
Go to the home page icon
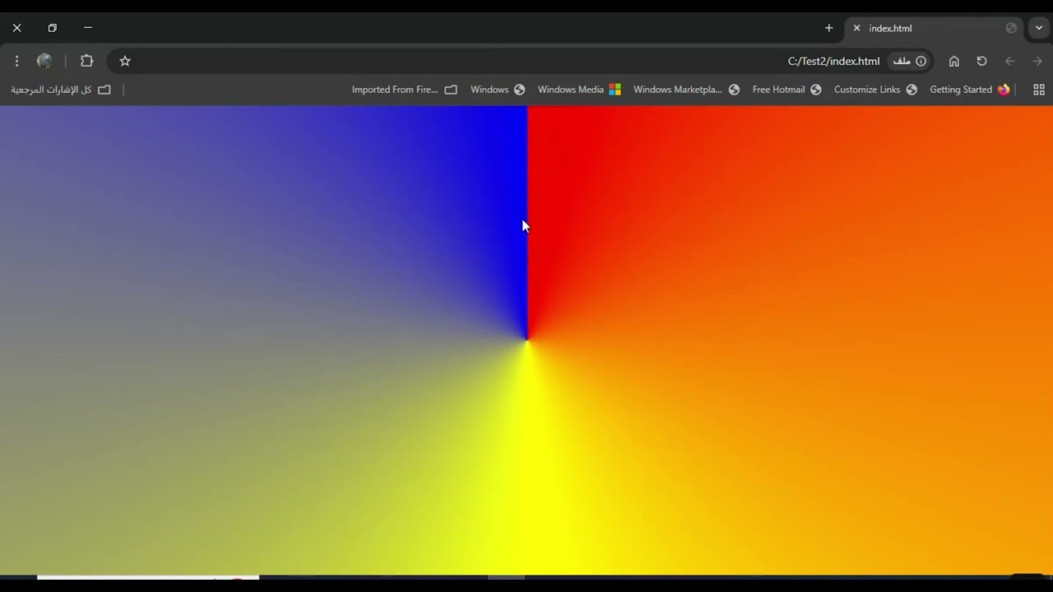tap(954, 61)
